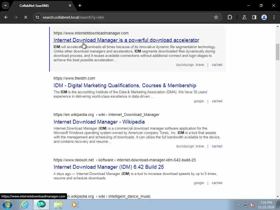Screen dimensions: 280x210
Task: Open Chrome three-dot menu
Action: 274,17
